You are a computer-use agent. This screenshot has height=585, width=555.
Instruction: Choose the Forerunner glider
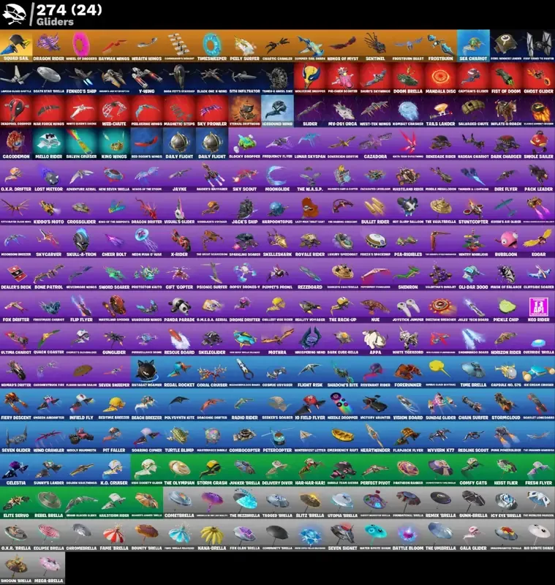[x=408, y=372]
